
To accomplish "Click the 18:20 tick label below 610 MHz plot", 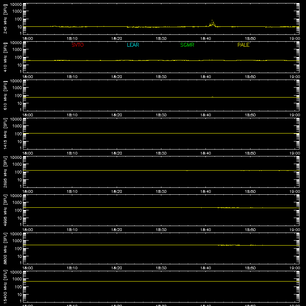I will [117, 115].
